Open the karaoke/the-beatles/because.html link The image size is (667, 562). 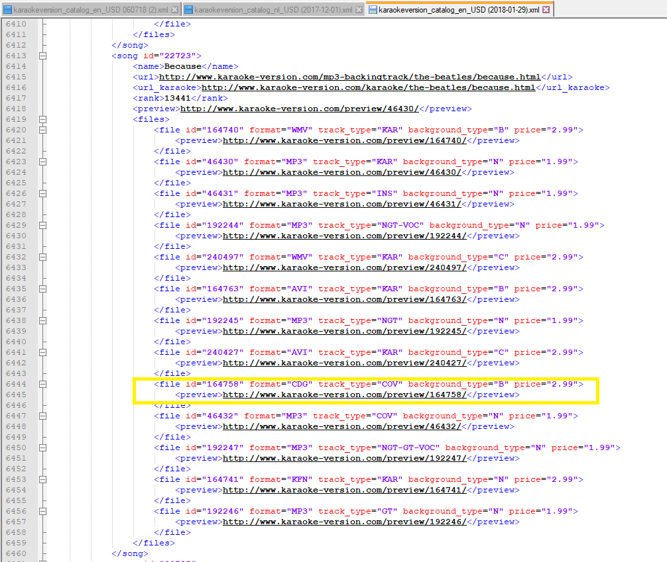coord(368,87)
